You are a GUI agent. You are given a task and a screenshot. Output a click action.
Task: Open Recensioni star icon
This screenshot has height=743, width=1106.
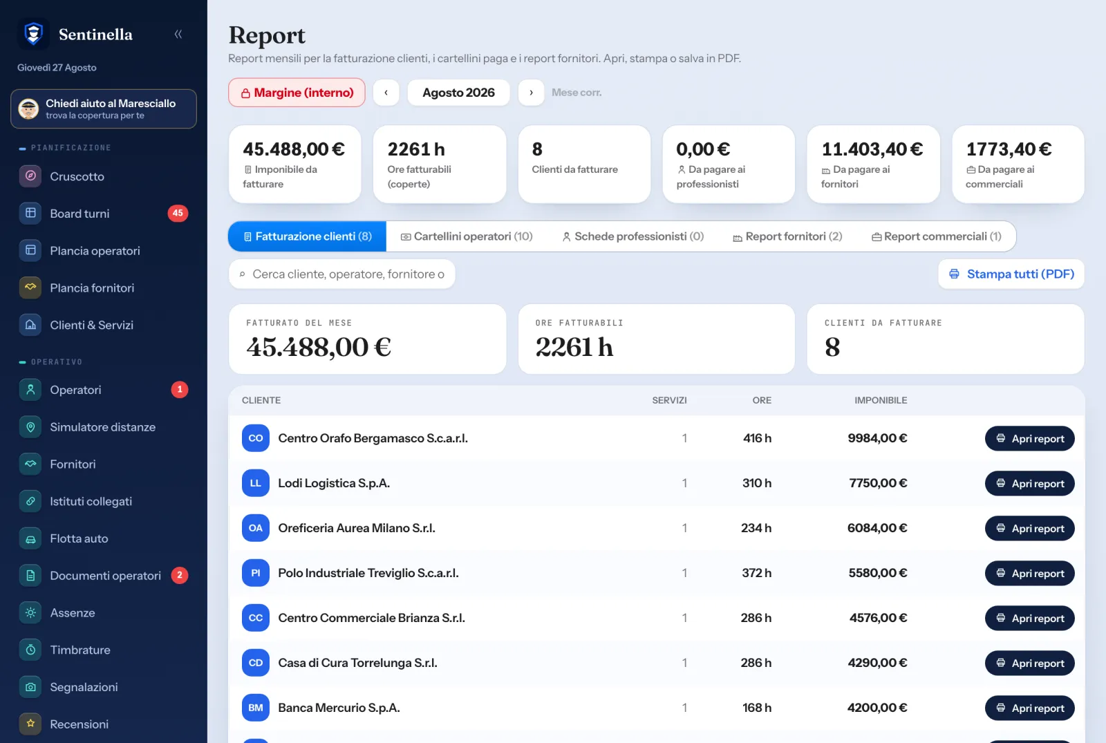[x=30, y=724]
